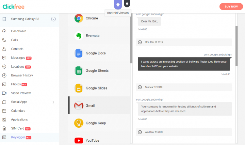Click the Keylogger keyboard icon
The height and width of the screenshot is (145, 245).
tap(4, 137)
